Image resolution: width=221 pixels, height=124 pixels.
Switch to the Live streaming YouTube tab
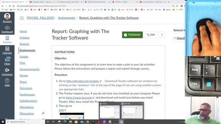click(152, 2)
